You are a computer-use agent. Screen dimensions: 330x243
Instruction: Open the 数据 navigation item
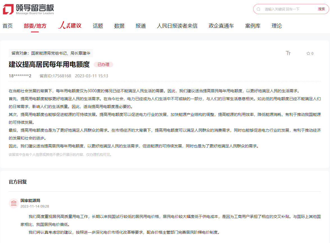coord(119,26)
